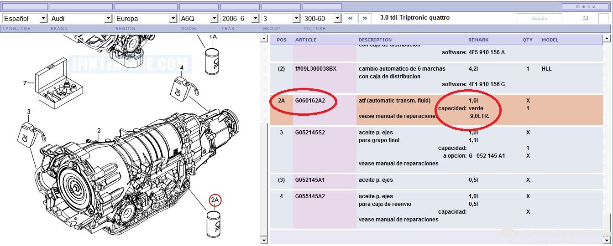The height and width of the screenshot is (246, 613).
Task: Click the Donate button
Action: pos(539,18)
